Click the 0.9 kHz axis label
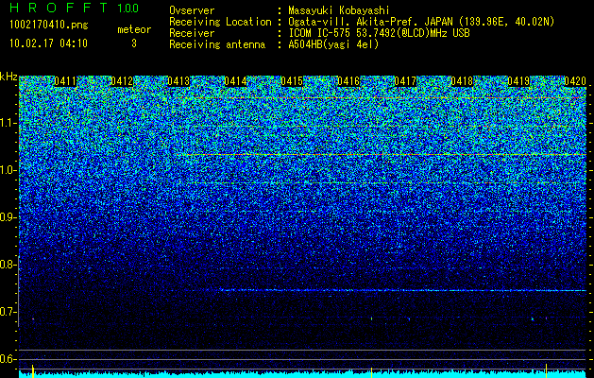Viewport: 594px width, 378px height. point(8,217)
